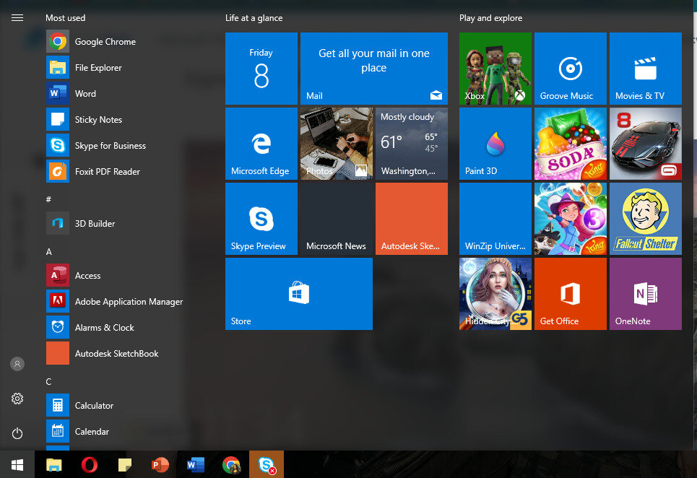Viewport: 697px width, 478px height.
Task: Open Adobe Application Manager
Action: (x=116, y=302)
